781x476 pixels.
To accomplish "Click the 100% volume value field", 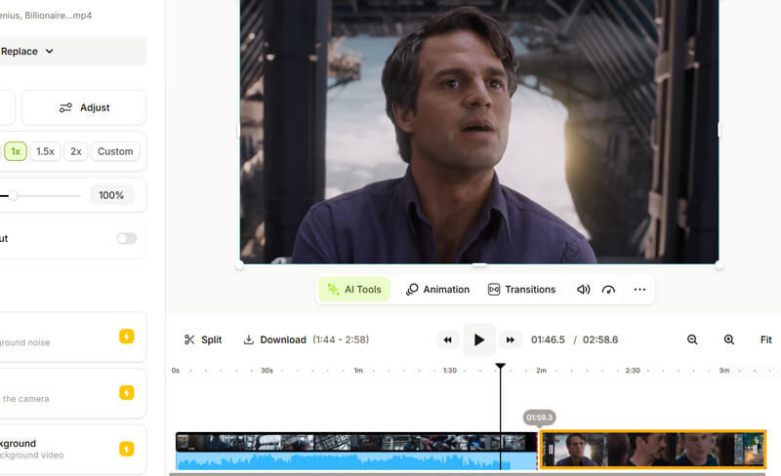I will coord(111,195).
